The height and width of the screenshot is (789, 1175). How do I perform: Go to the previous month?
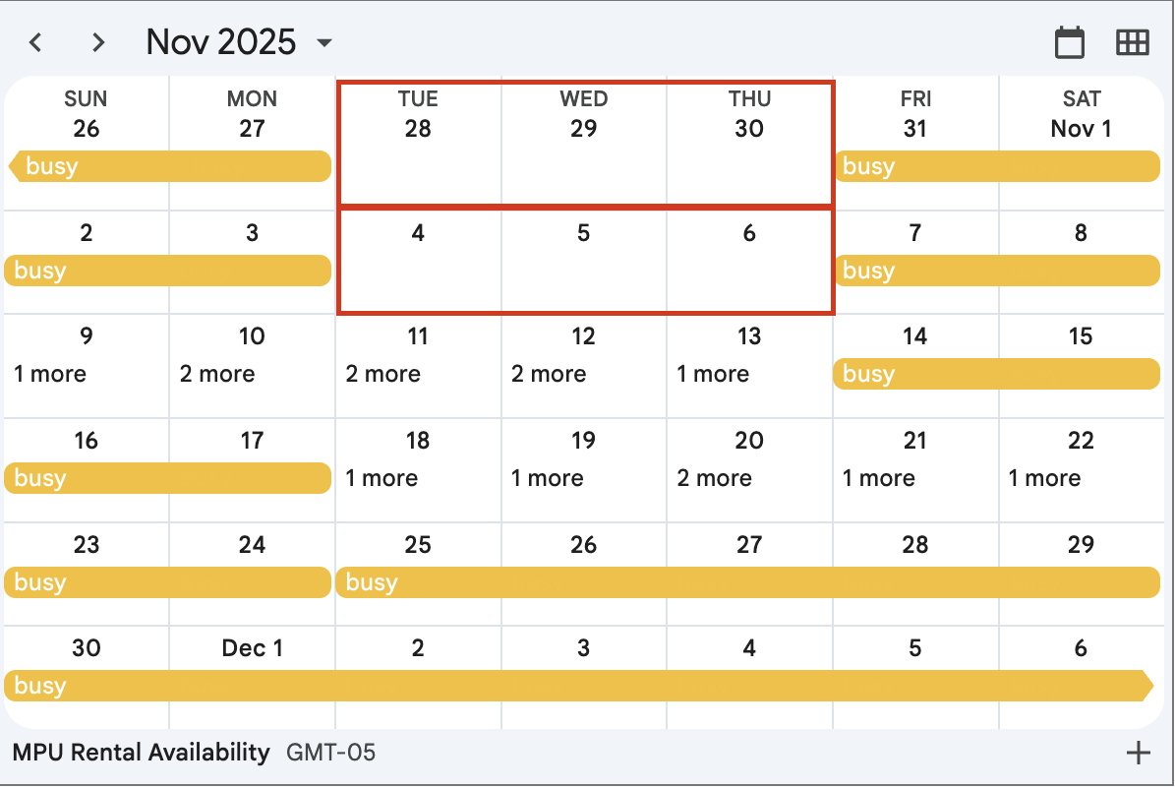pyautogui.click(x=36, y=42)
